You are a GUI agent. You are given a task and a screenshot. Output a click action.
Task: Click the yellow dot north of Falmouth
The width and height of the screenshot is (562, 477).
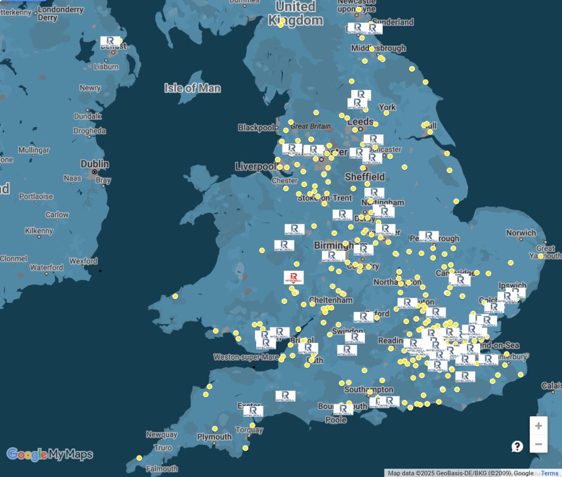[x=139, y=458]
